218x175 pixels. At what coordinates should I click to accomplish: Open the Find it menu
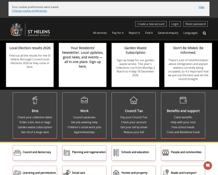[149, 33]
